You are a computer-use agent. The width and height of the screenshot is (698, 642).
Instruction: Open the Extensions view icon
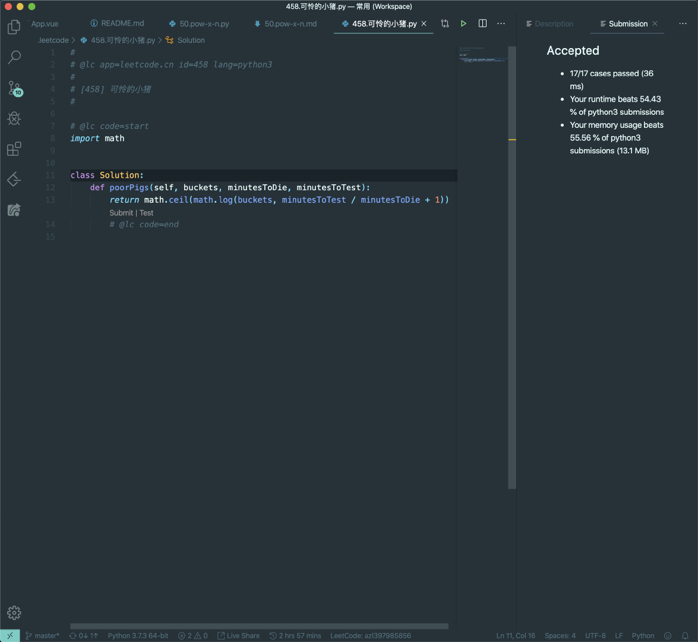coord(14,149)
